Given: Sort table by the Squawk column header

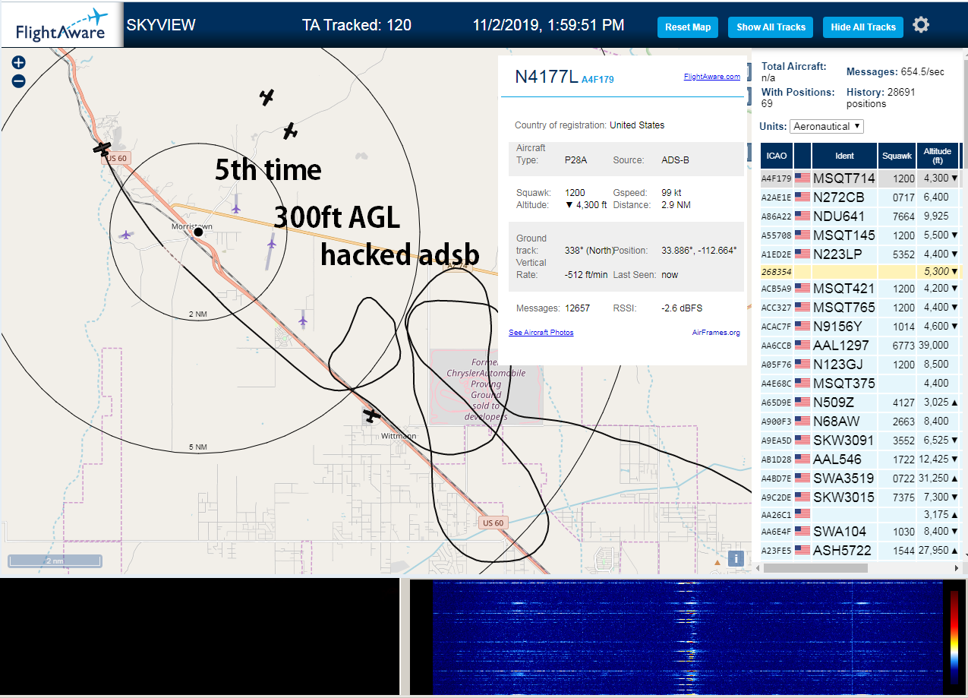Looking at the screenshot, I should pos(897,156).
